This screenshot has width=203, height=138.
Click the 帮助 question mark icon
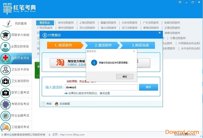tap(43, 104)
